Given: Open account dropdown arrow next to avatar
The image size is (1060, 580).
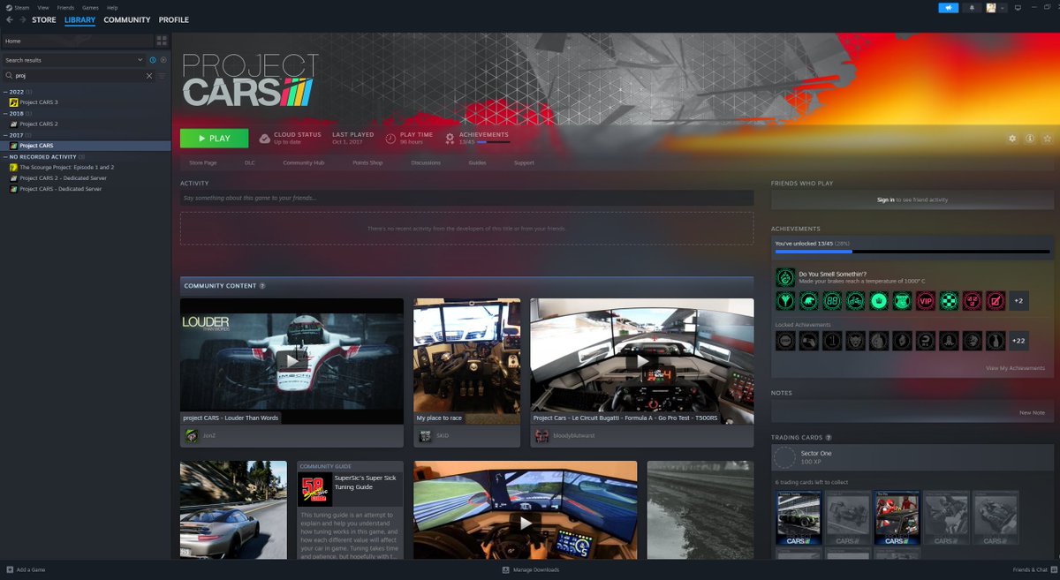Looking at the screenshot, I should point(1003,8).
